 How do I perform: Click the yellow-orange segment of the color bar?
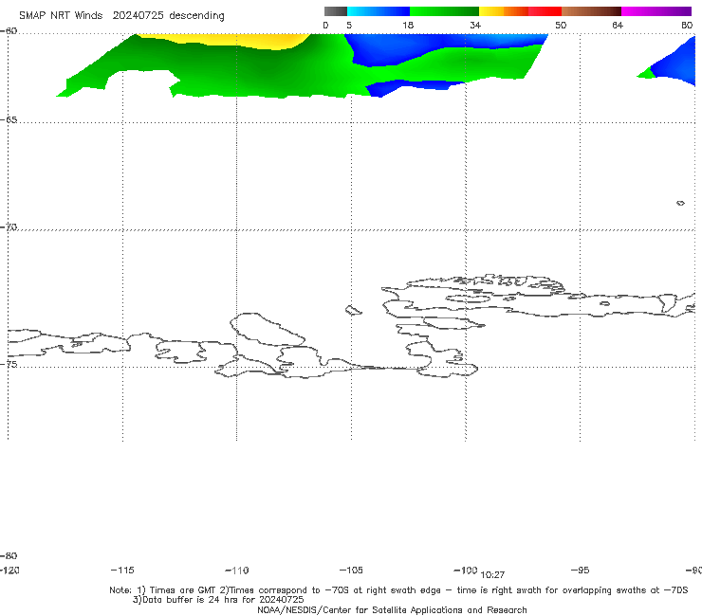pyautogui.click(x=504, y=11)
